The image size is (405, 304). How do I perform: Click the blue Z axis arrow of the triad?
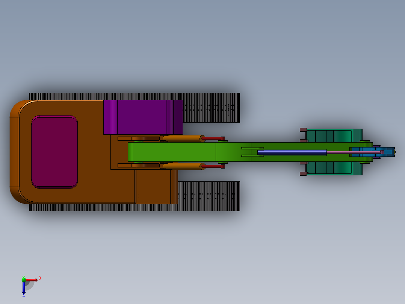24,288
